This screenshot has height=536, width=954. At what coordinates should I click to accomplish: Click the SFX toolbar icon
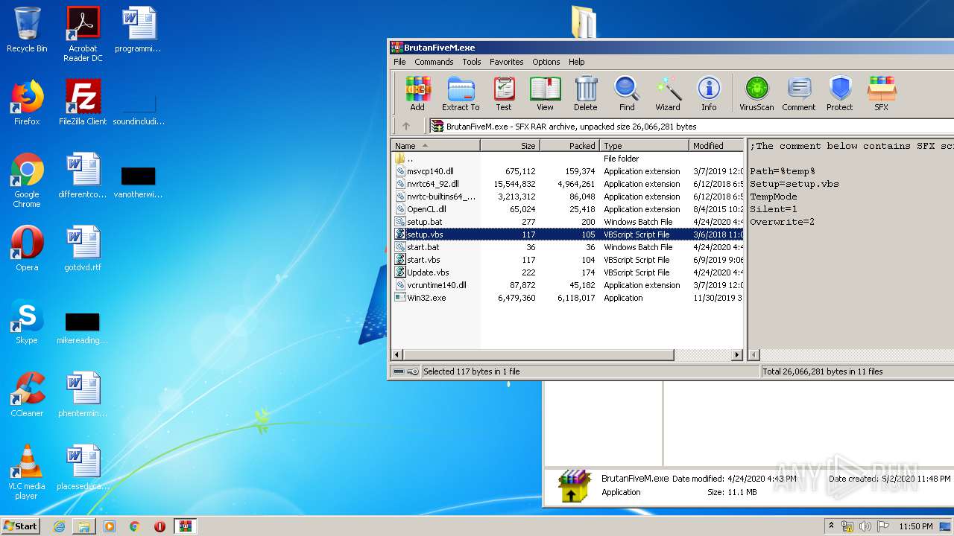click(882, 94)
